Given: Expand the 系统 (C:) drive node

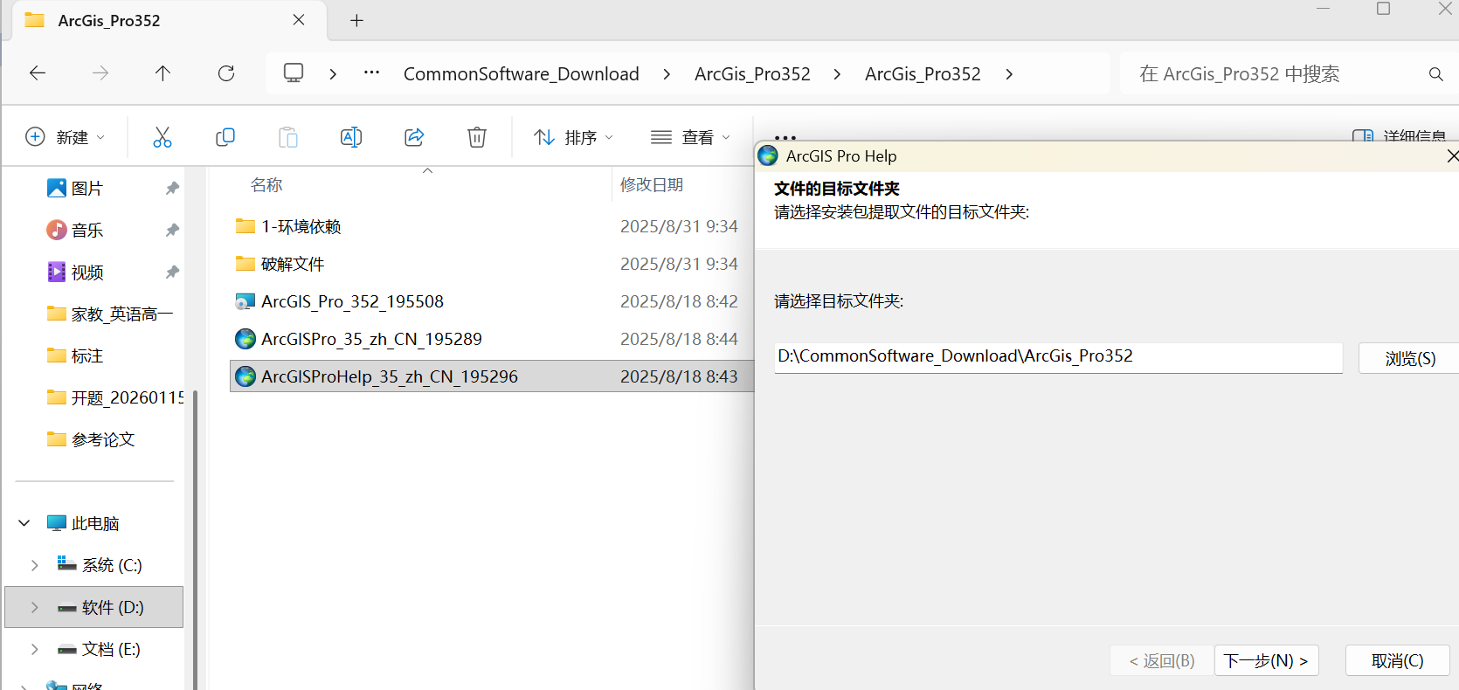Looking at the screenshot, I should 35,565.
